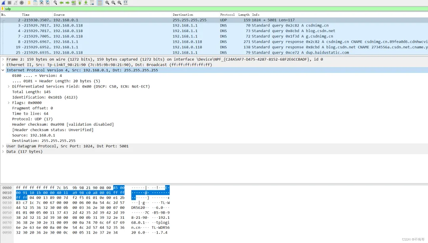This screenshot has height=243, width=428.
Task: Jump to the last packet
Action: 86,2
